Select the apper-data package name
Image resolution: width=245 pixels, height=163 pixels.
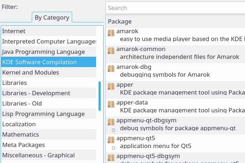(132, 103)
